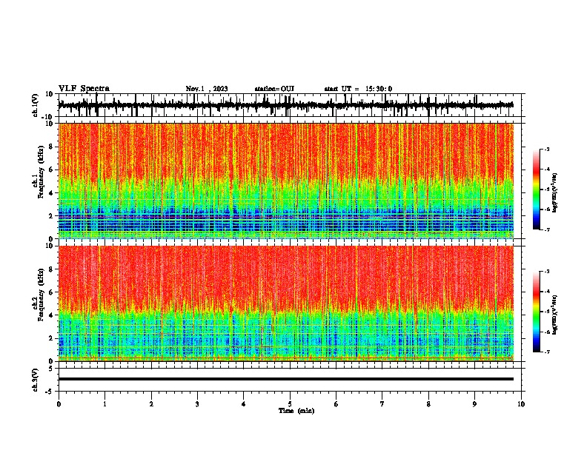
Task: Click the "station=OUI" header text
Action: pos(274,89)
